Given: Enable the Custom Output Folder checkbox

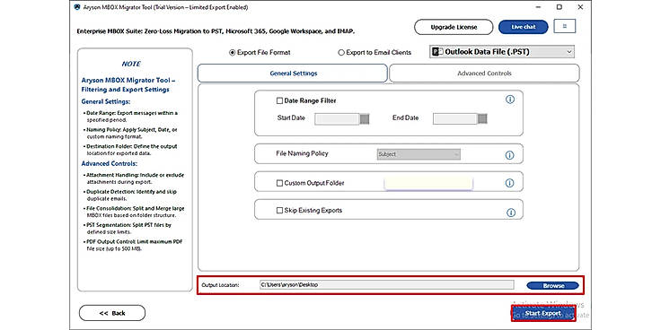Looking at the screenshot, I should point(279,183).
